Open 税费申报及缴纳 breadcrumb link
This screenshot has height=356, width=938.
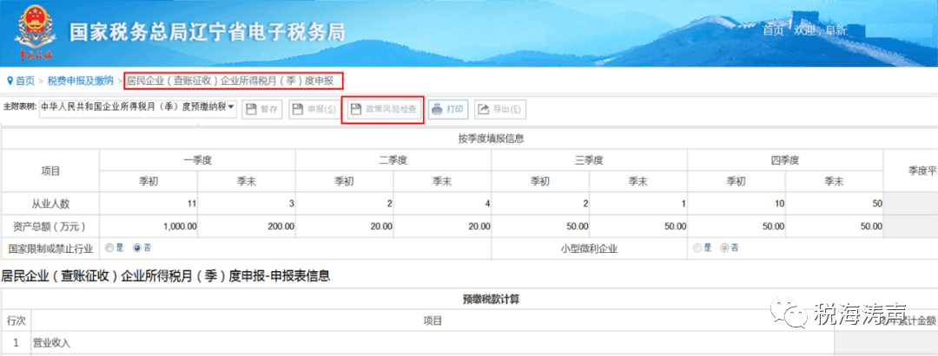coord(80,81)
